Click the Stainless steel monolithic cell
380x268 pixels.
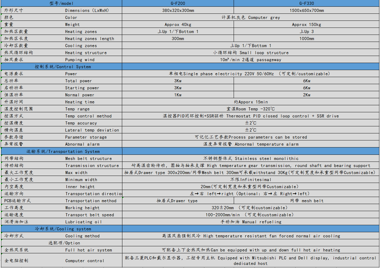pos(250,158)
